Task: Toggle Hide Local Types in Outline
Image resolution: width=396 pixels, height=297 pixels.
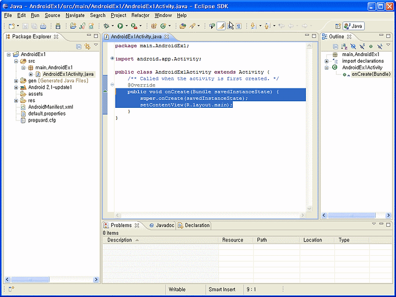Action: (x=380, y=46)
